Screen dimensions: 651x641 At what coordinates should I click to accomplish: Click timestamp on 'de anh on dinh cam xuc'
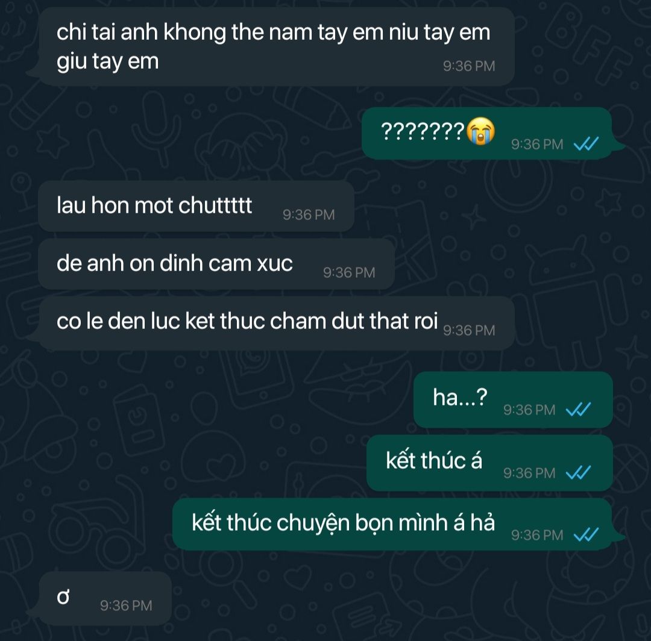tap(349, 272)
